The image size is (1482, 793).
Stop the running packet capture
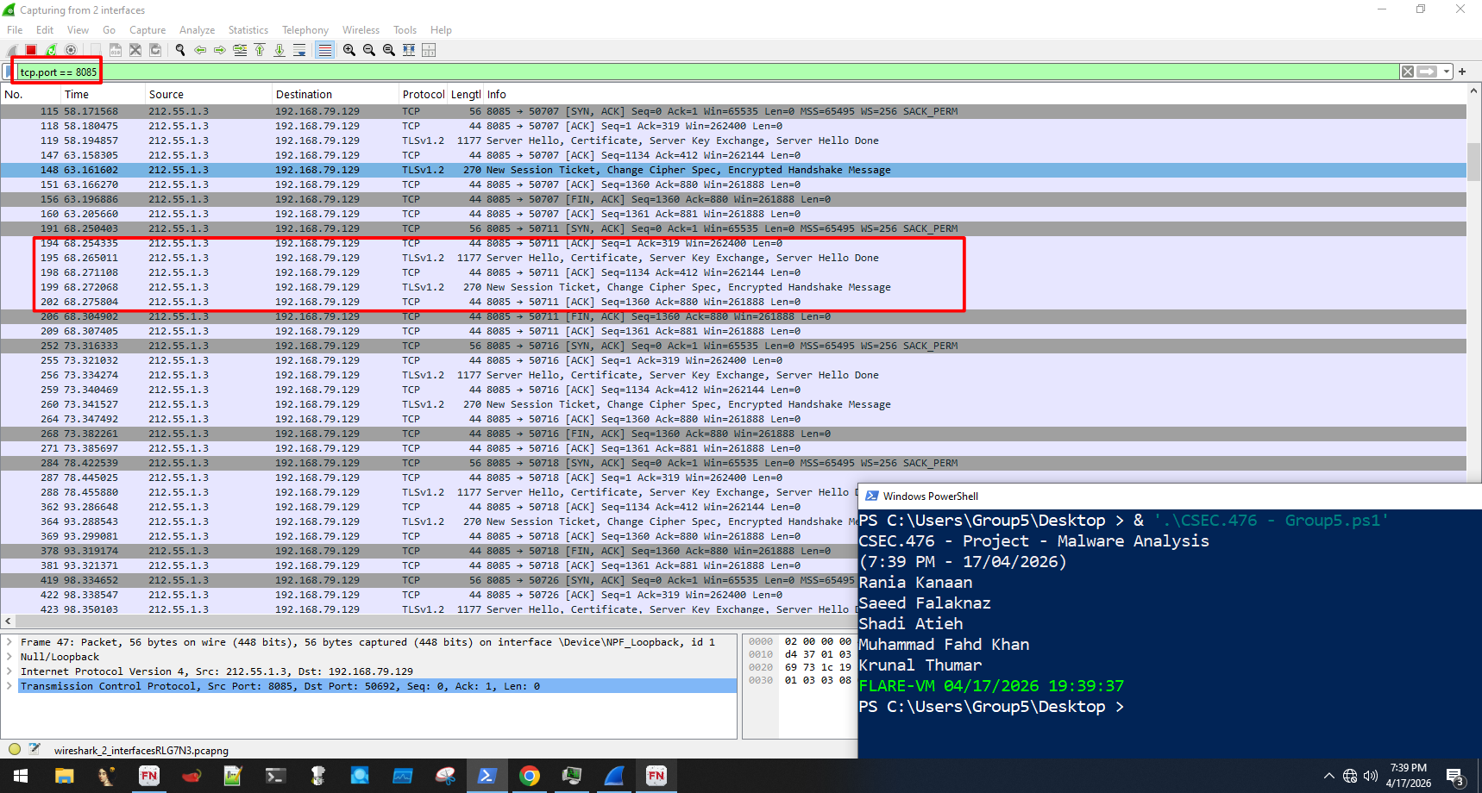[x=31, y=50]
